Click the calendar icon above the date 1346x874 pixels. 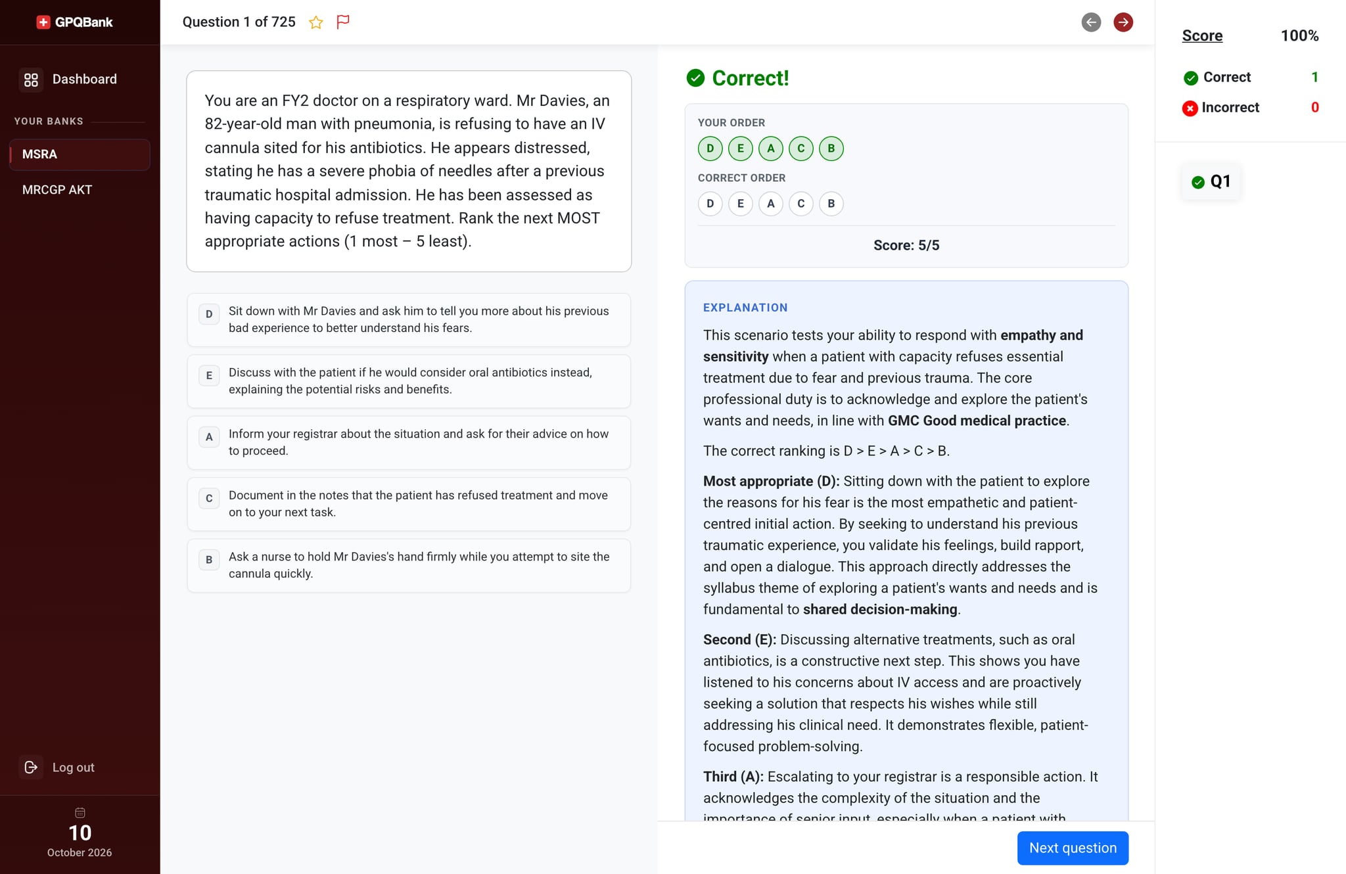(80, 813)
